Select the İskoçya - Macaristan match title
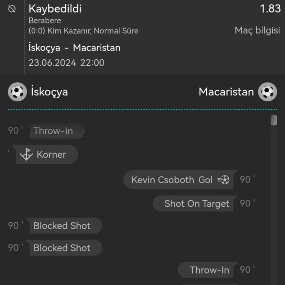The height and width of the screenshot is (285, 285). coord(74,48)
